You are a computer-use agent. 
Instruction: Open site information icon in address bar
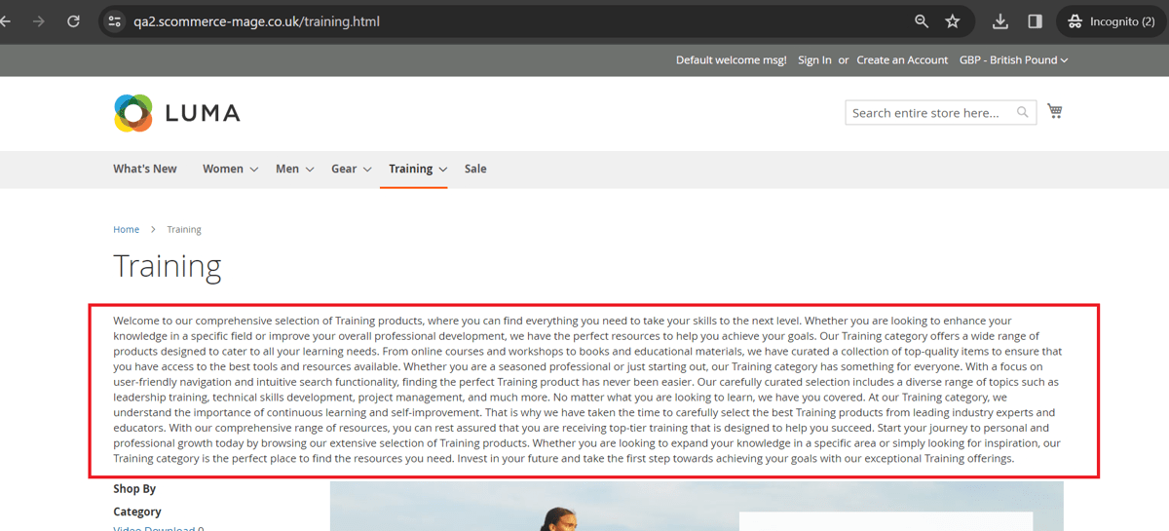(114, 21)
